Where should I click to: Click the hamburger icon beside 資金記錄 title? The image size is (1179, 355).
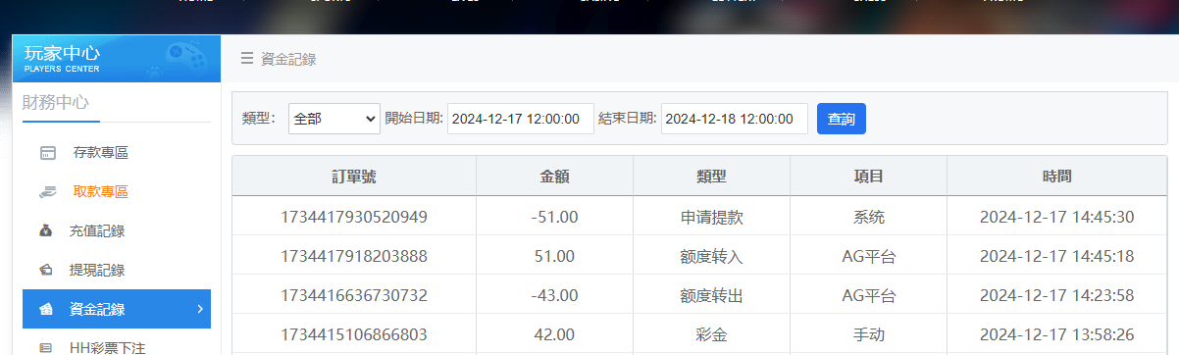coord(247,59)
